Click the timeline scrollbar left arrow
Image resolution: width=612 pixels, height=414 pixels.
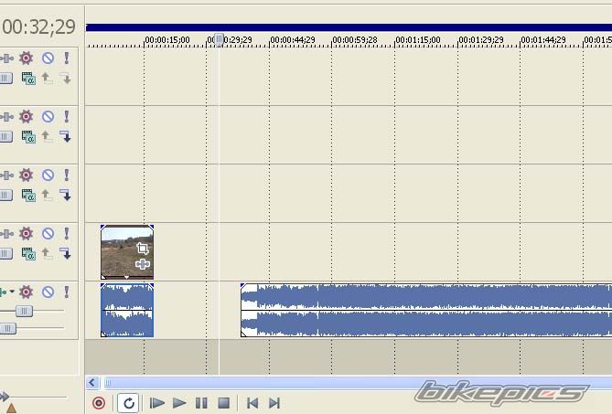tap(92, 383)
